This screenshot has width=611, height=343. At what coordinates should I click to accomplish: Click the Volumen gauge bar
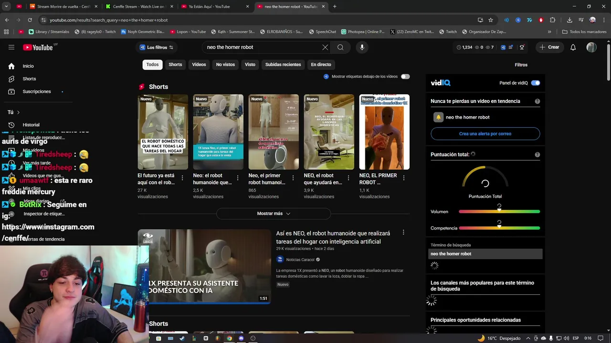(x=499, y=212)
